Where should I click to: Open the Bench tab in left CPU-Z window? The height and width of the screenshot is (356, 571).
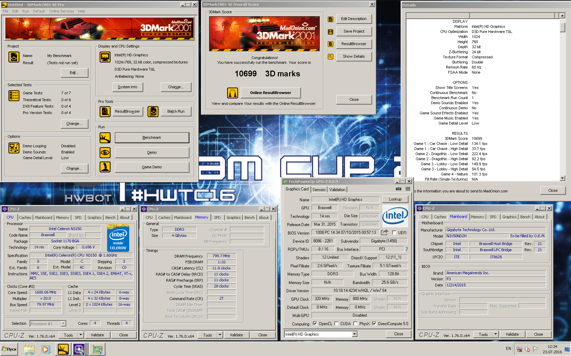(110, 218)
